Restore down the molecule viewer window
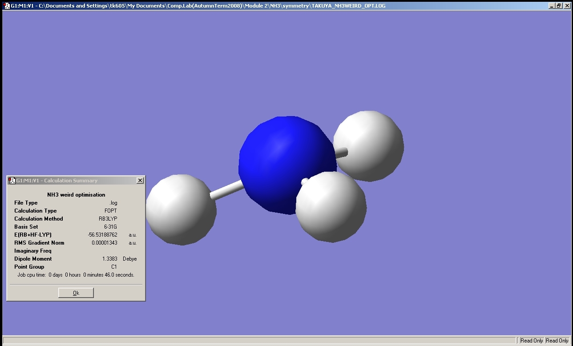Image resolution: width=573 pixels, height=346 pixels. point(559,6)
